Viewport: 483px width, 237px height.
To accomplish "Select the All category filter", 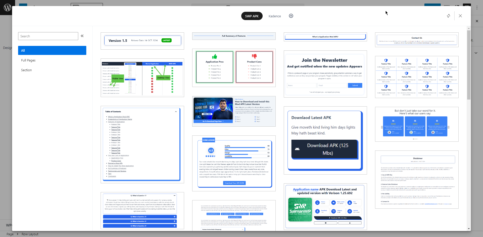I will [x=52, y=50].
